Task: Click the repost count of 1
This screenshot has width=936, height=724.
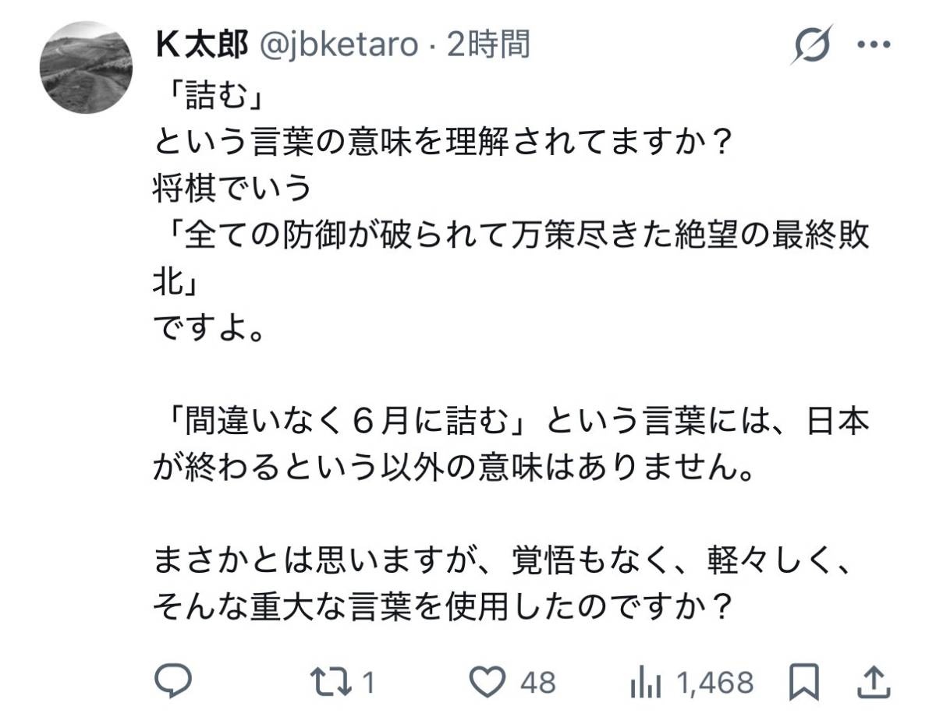Action: [x=369, y=683]
